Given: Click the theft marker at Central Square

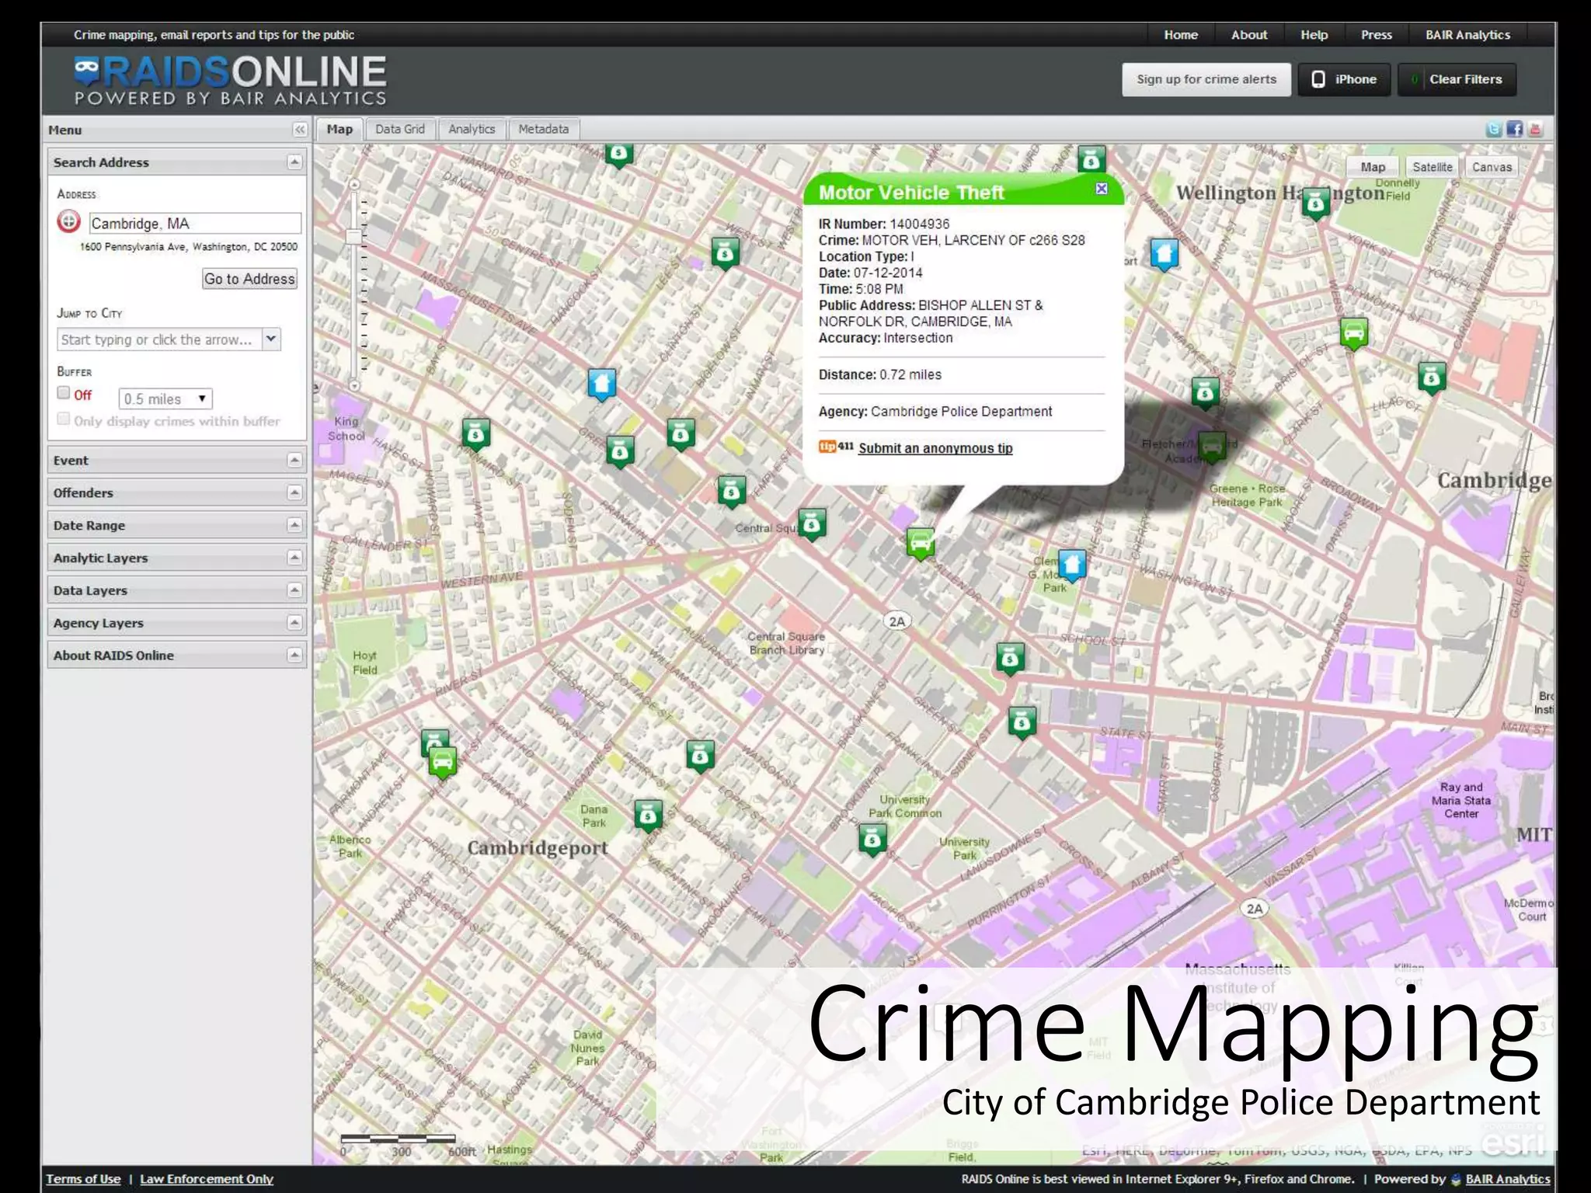Looking at the screenshot, I should (x=812, y=526).
